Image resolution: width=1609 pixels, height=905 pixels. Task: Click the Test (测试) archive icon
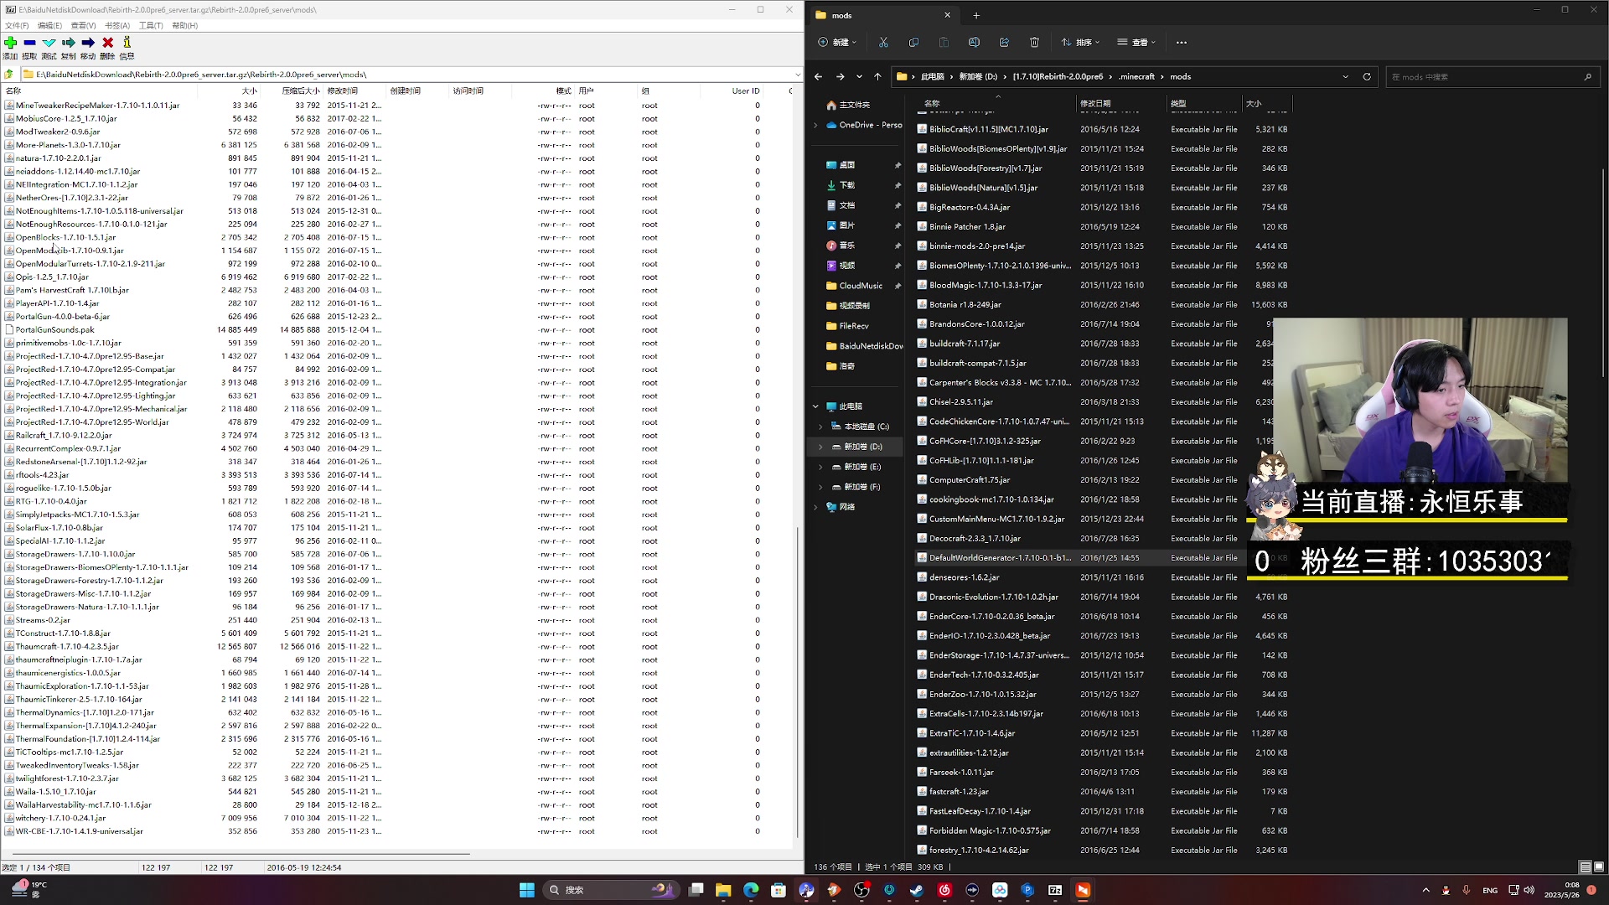click(49, 43)
